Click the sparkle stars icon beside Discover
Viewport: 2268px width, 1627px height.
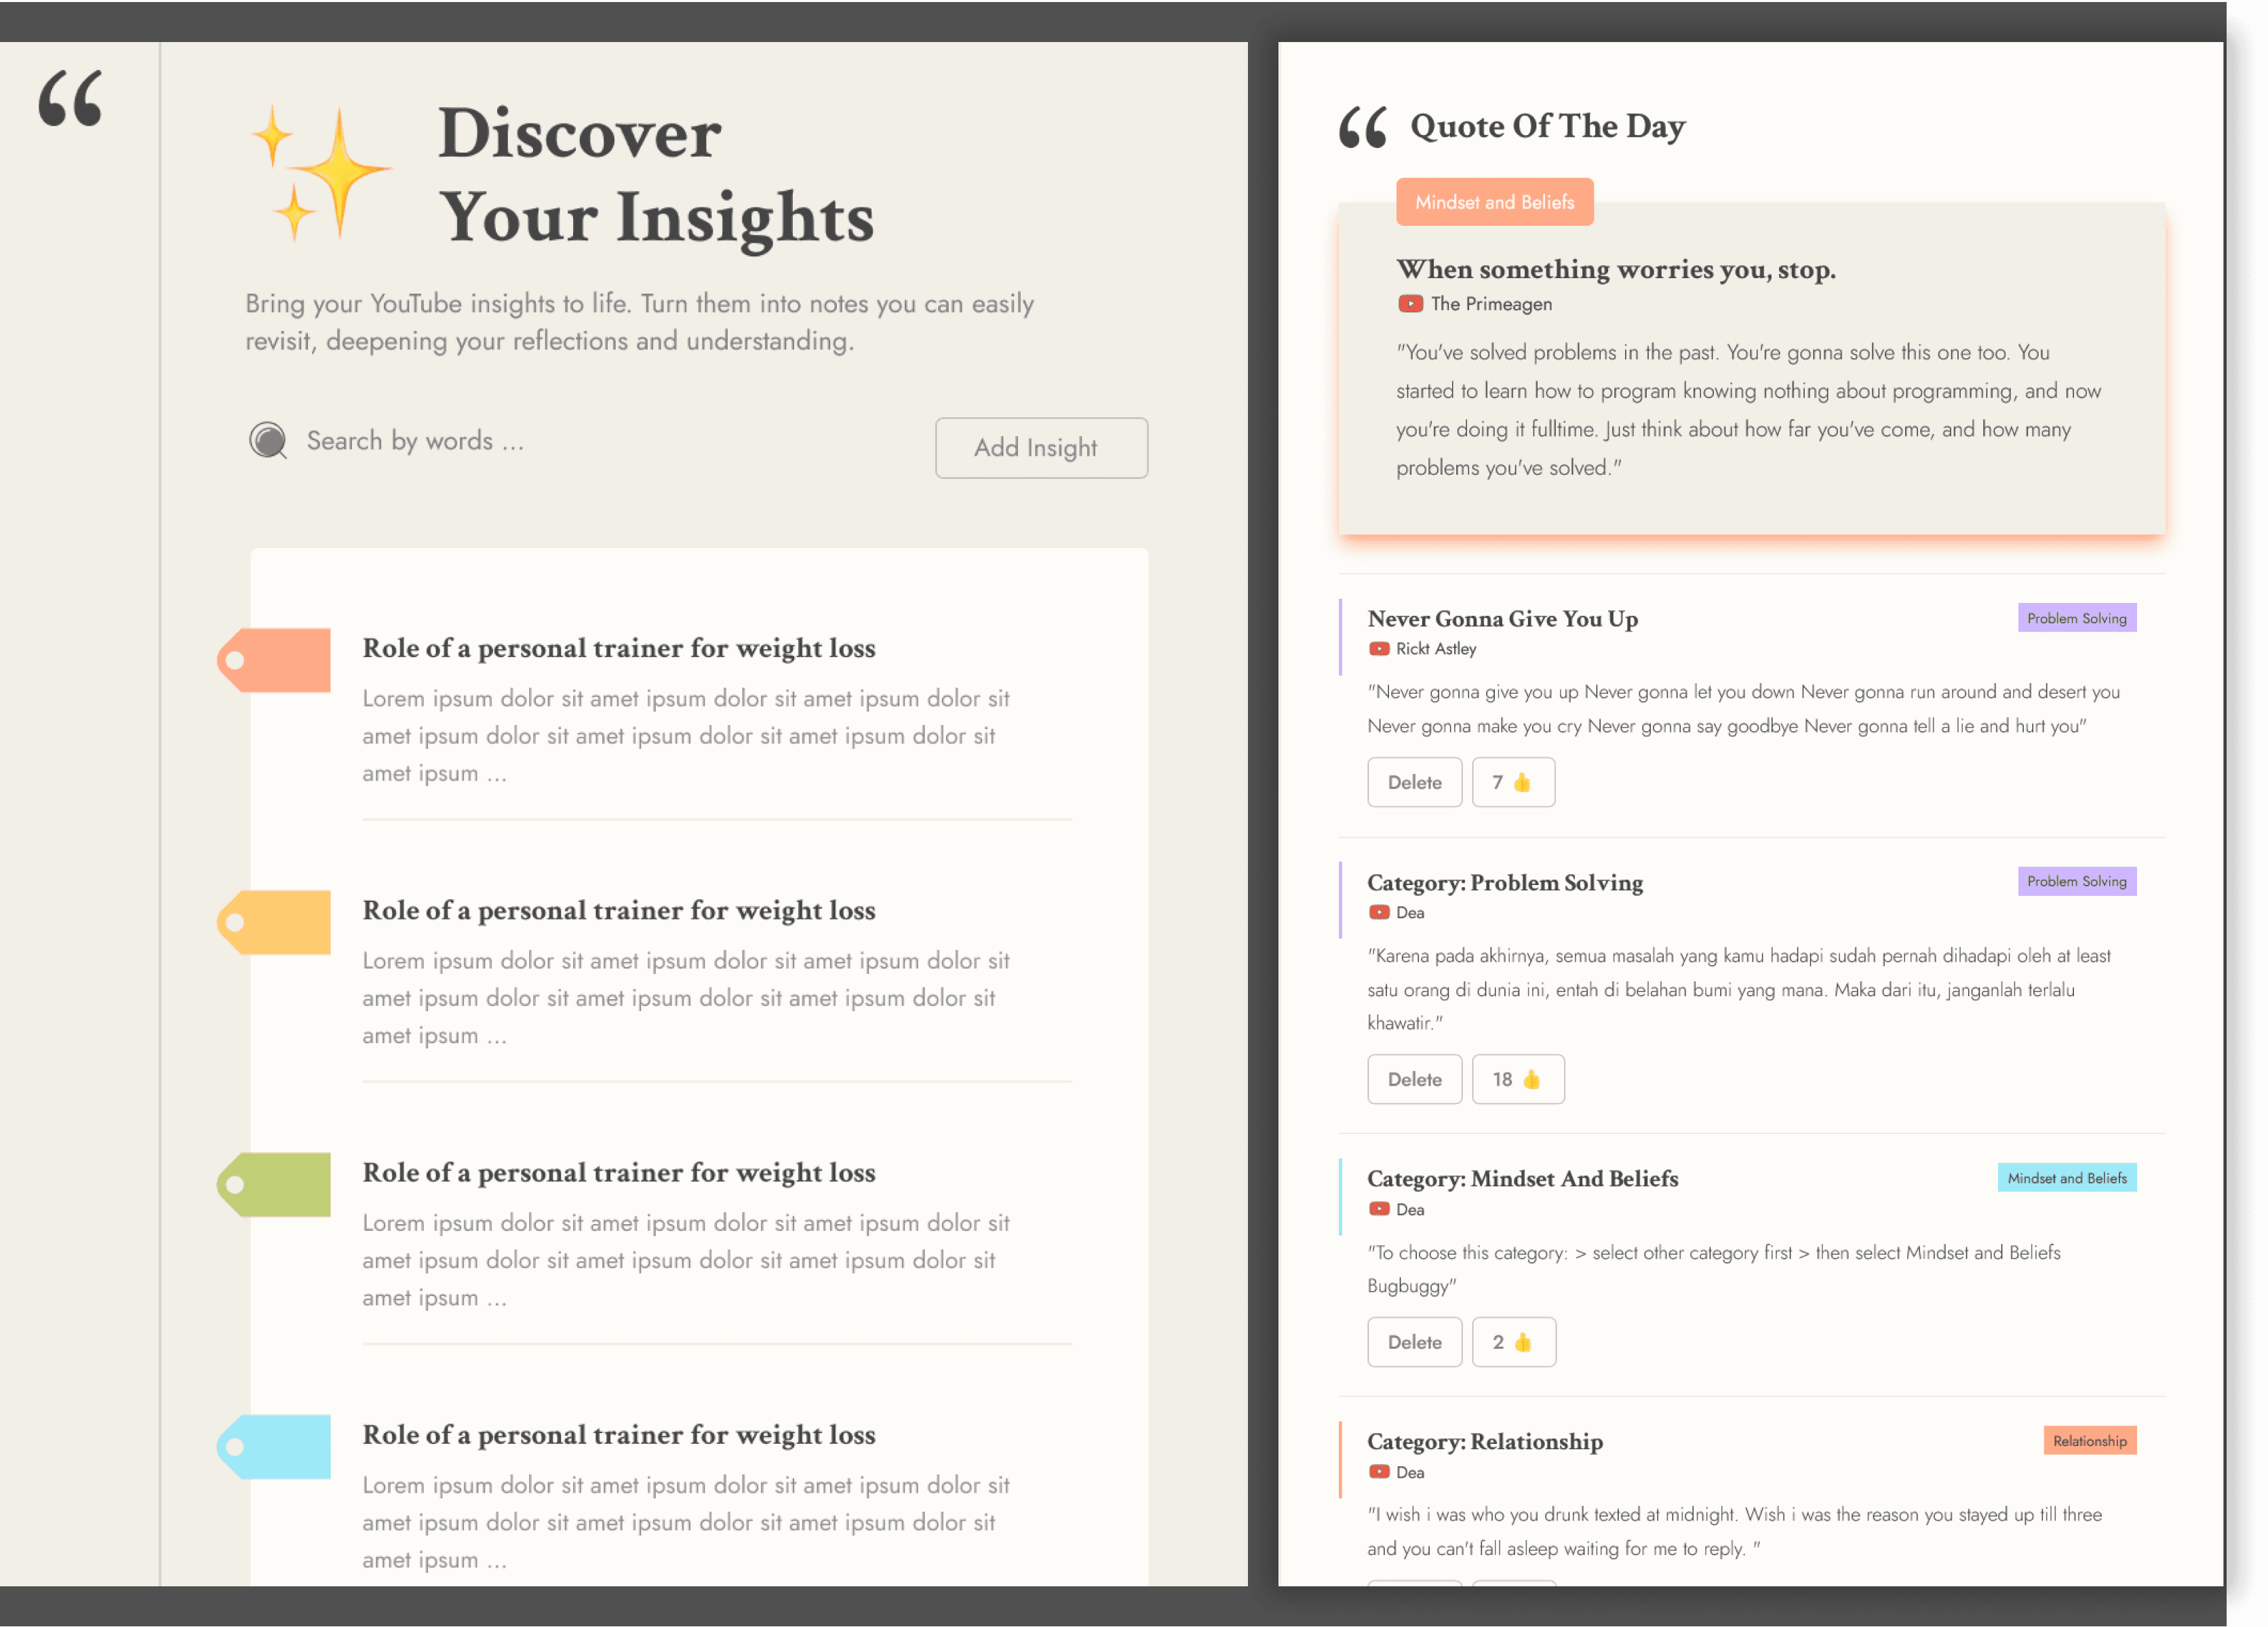318,173
